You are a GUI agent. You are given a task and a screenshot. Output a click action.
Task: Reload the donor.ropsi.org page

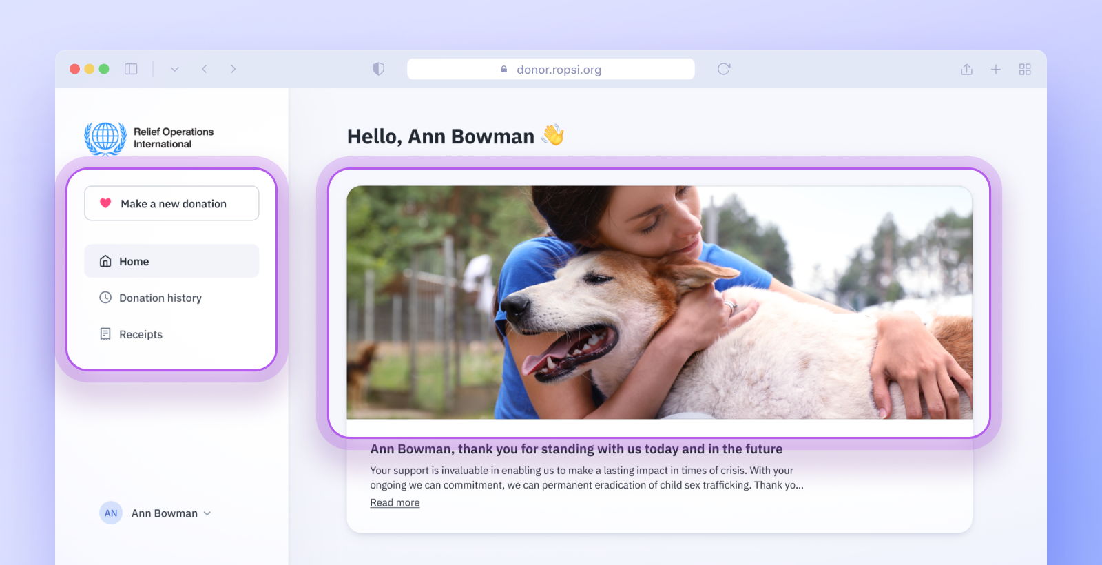pos(723,69)
